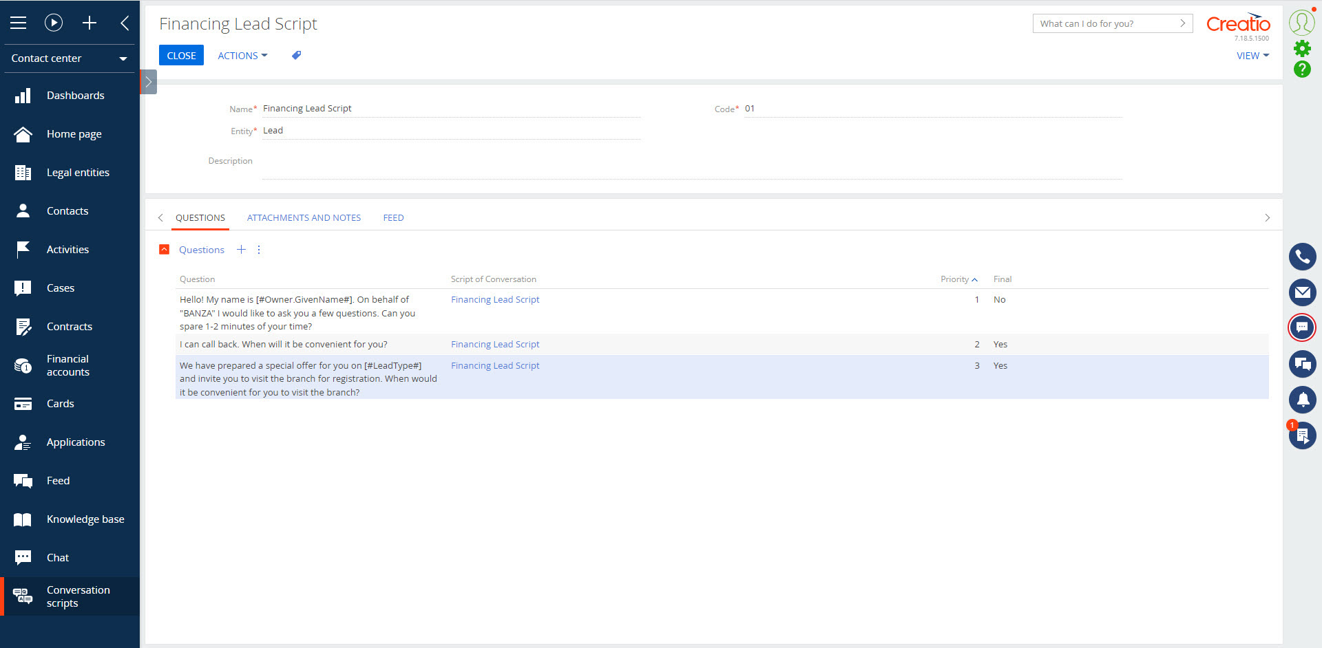Open Financial accounts section

click(70, 365)
